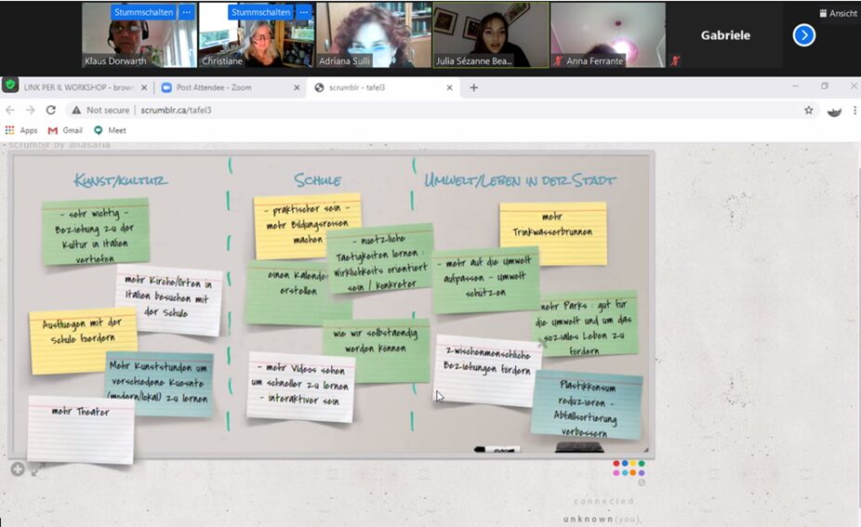Screen dimensions: 861x527
Task: Click the board resize arrow icon
Action: point(37,469)
